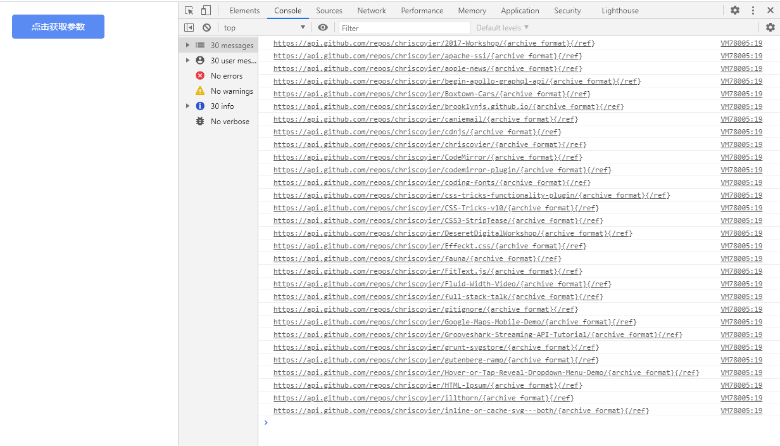The height and width of the screenshot is (446, 780).
Task: Toggle the device toolbar icon
Action: click(x=206, y=11)
